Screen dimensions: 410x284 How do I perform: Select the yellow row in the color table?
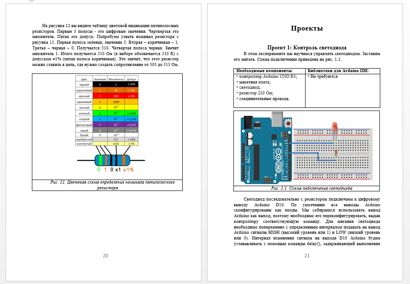pos(107,107)
